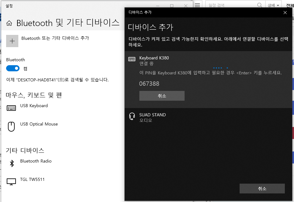Maximize the 설정 window

(x=171, y=6)
